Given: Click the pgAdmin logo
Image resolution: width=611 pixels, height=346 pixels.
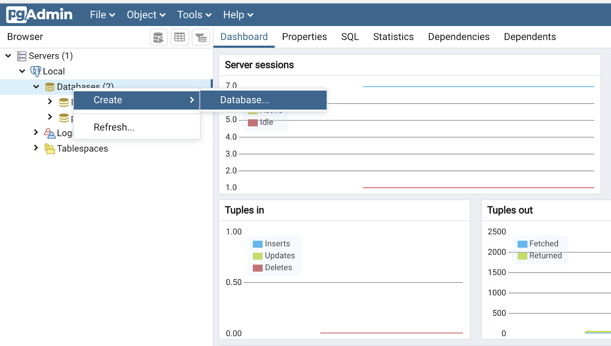Looking at the screenshot, I should point(39,14).
